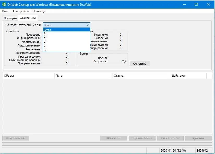Image resolution: width=215 pixels, height=154 pixels.
Task: Click the Выделить все button
Action: [x=16, y=138]
